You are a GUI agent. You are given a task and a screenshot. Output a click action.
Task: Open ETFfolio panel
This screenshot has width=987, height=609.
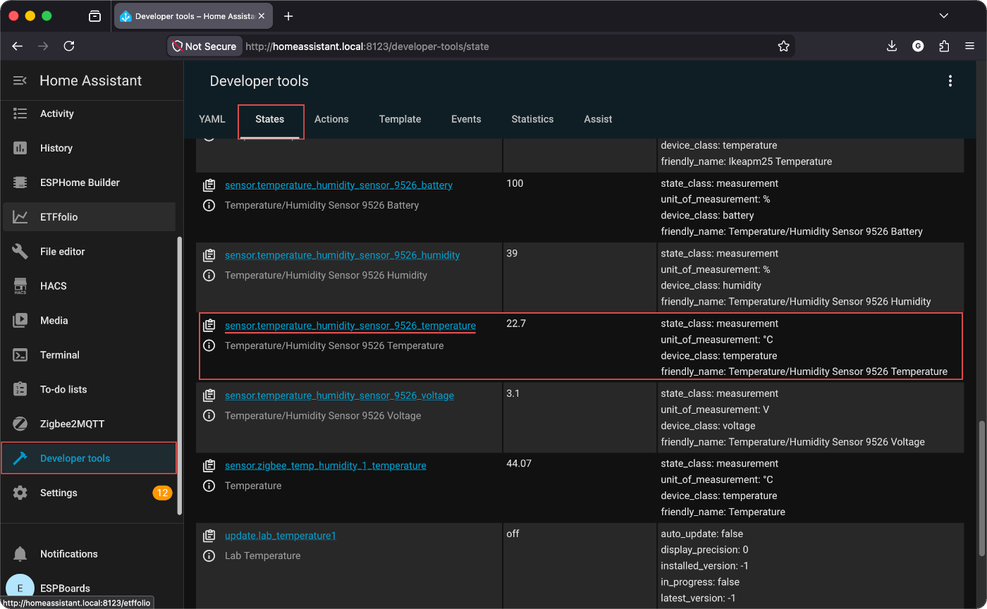pos(88,217)
